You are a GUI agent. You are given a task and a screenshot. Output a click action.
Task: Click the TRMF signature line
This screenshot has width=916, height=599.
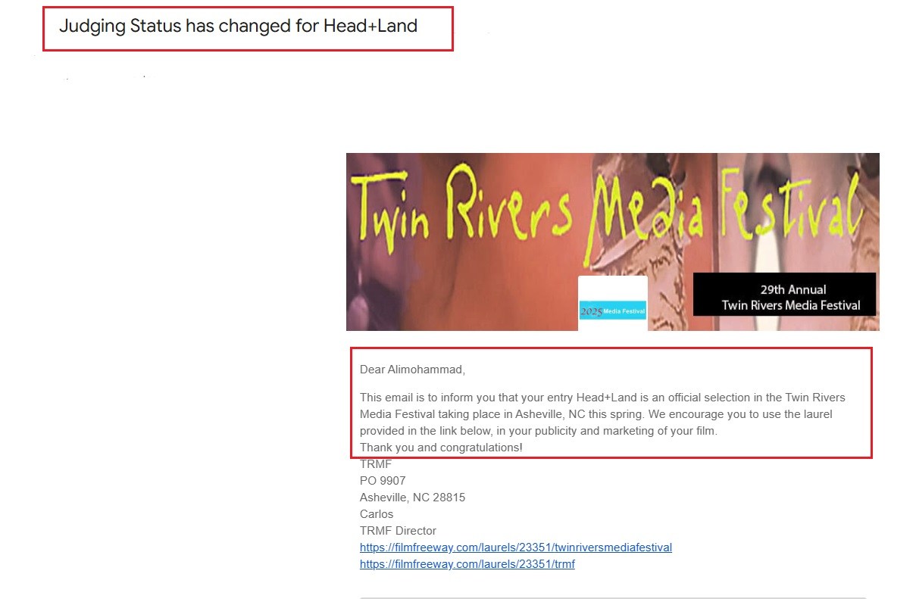coord(376,464)
